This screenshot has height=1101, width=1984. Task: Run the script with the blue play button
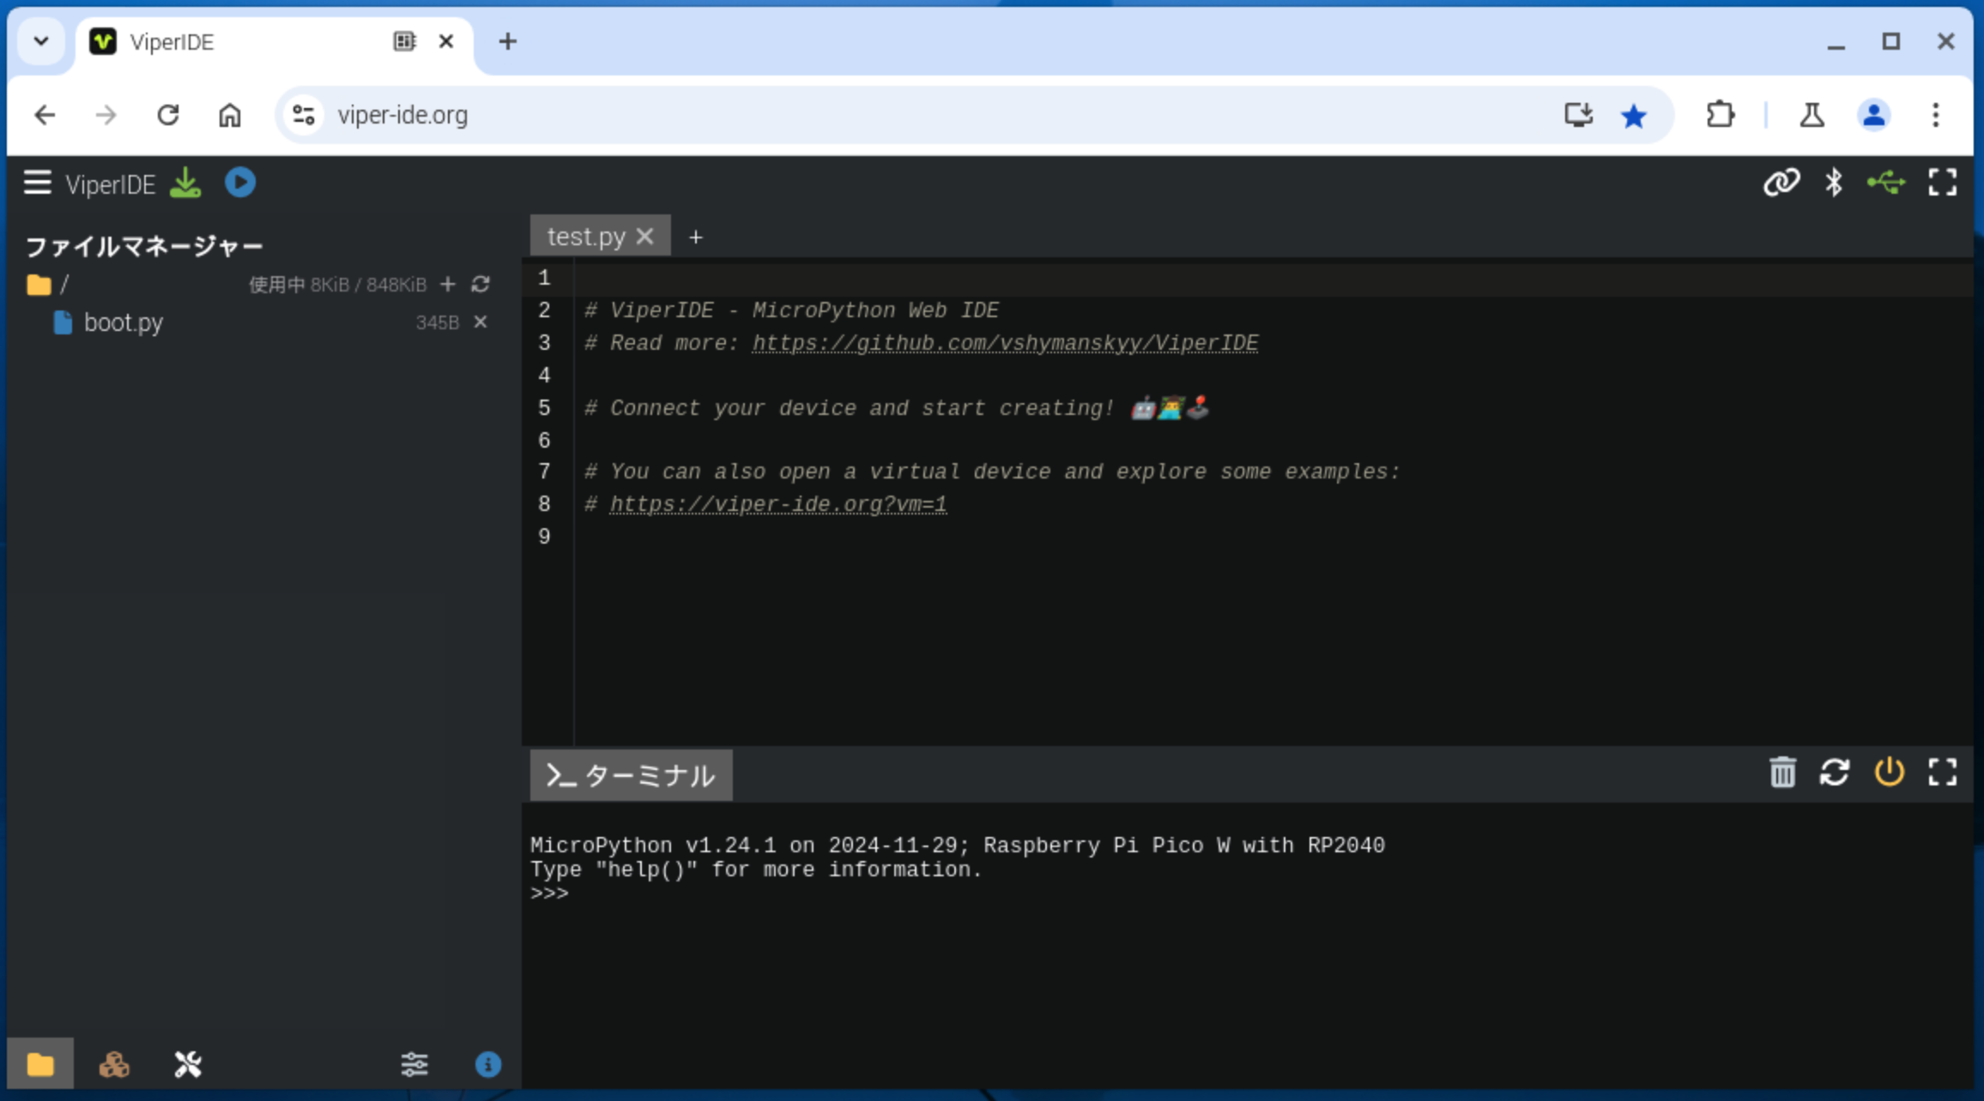point(240,183)
